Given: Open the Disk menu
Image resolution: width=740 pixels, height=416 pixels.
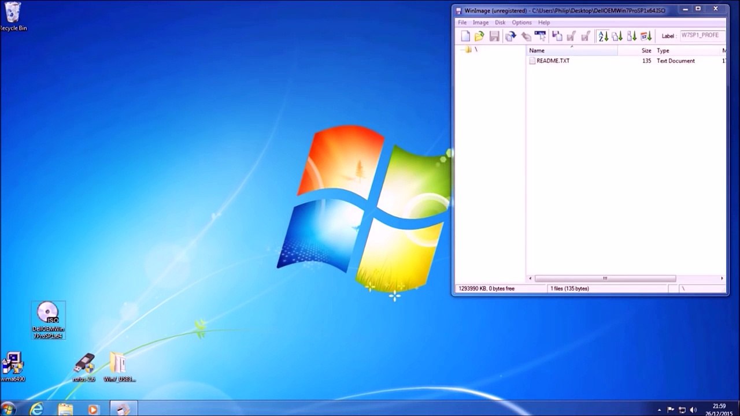Looking at the screenshot, I should (x=500, y=23).
